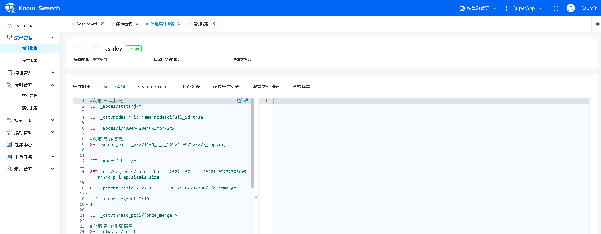The width and height of the screenshot is (601, 234).
Task: Click the GET _cluster/health line
Action: coord(114,231)
